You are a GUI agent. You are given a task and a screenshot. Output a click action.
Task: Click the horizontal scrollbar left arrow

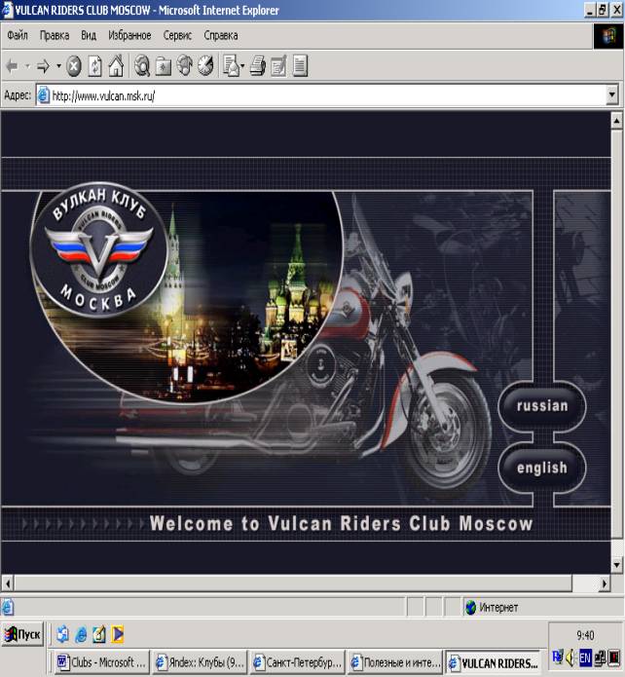(x=8, y=583)
